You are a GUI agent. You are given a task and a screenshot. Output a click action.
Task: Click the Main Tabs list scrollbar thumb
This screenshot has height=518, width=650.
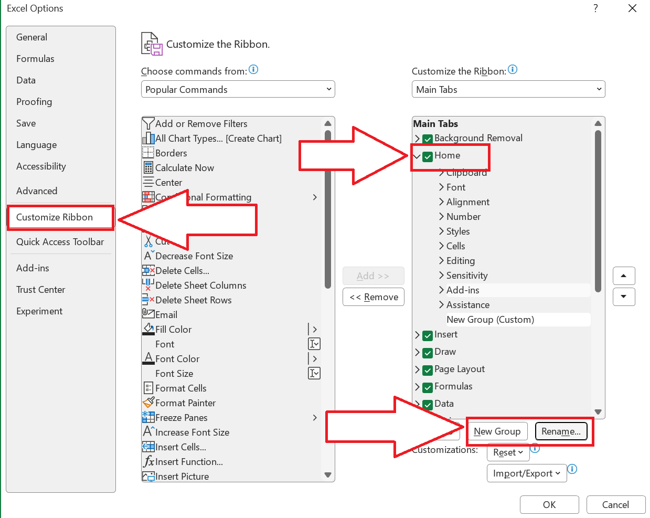pos(598,211)
